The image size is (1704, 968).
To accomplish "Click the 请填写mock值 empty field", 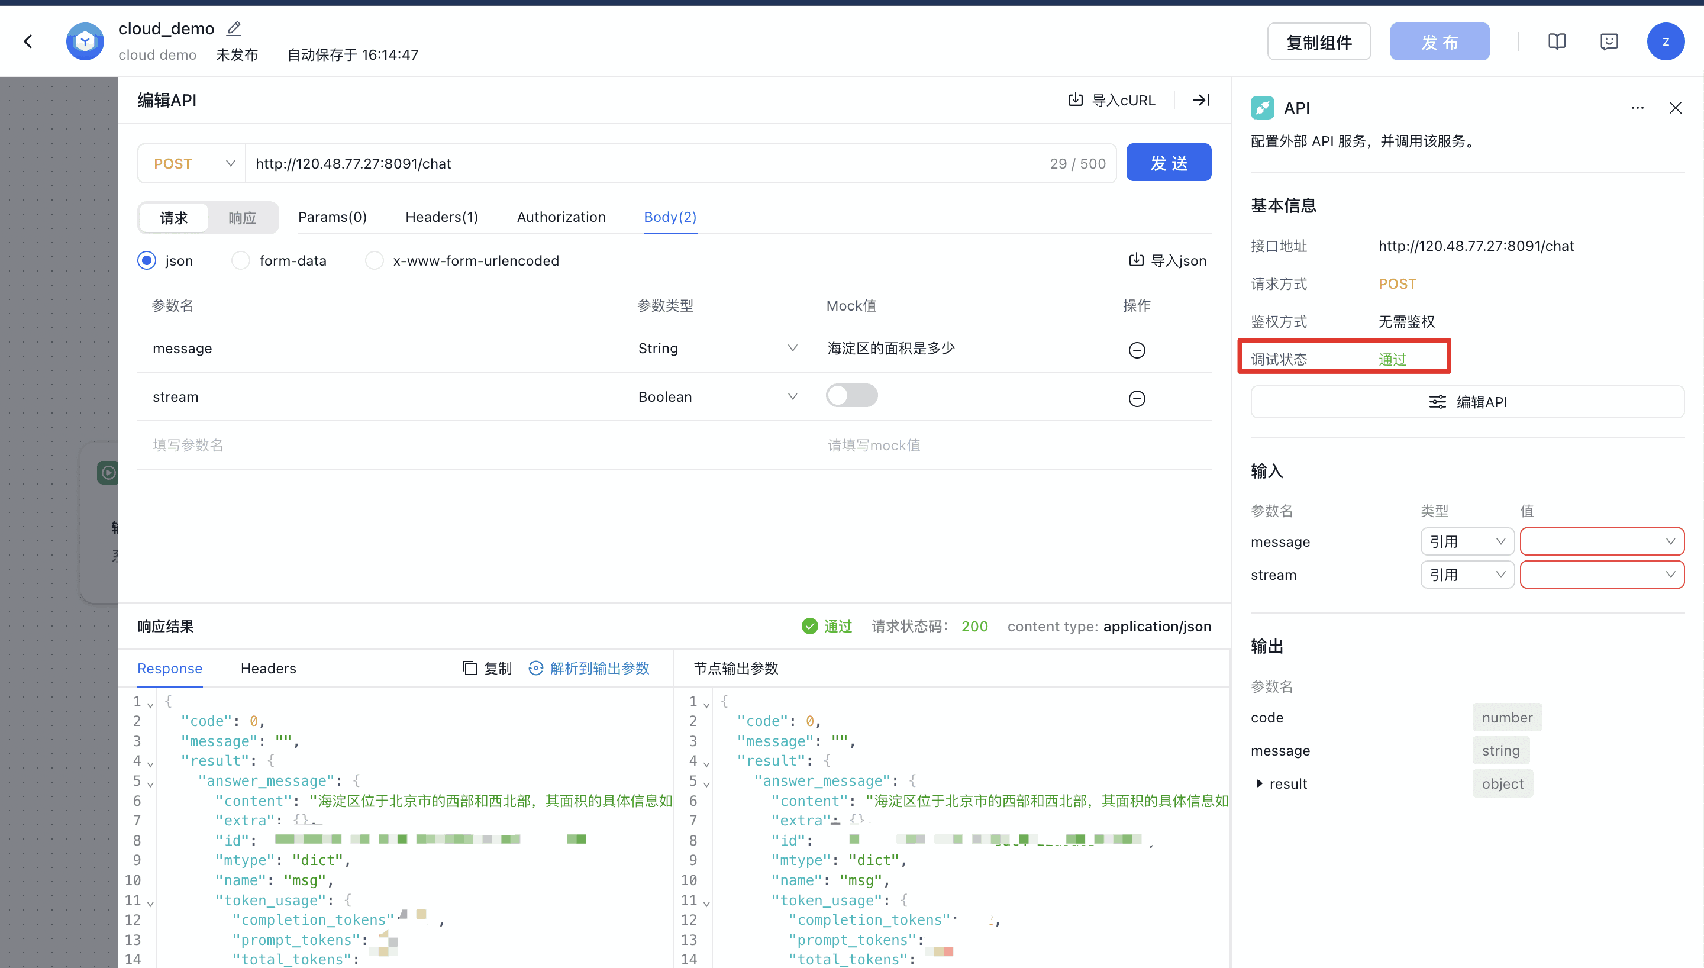I will (874, 445).
